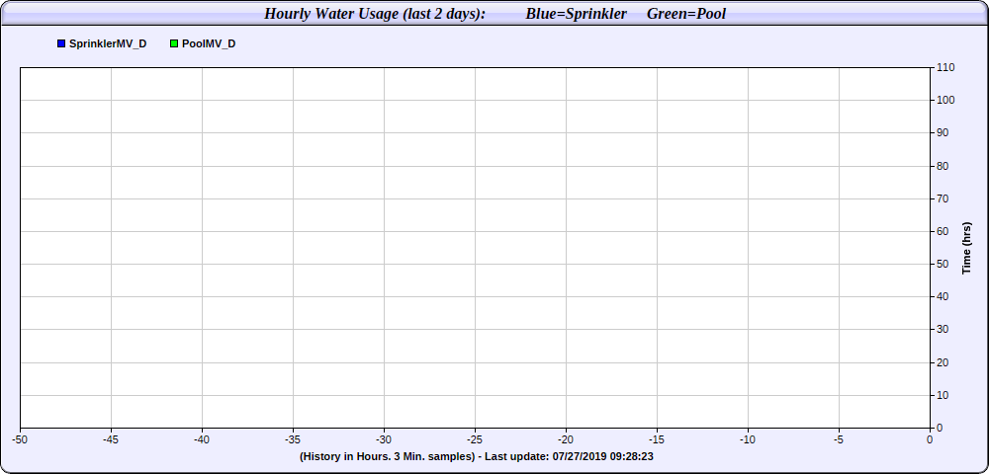Click the 110 label on the y-axis

(944, 67)
